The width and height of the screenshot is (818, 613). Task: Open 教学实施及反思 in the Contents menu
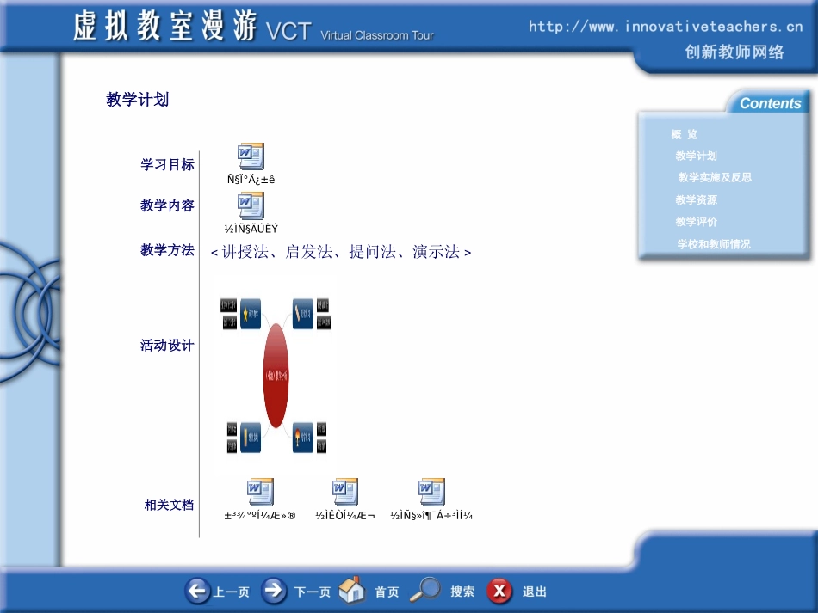point(715,177)
